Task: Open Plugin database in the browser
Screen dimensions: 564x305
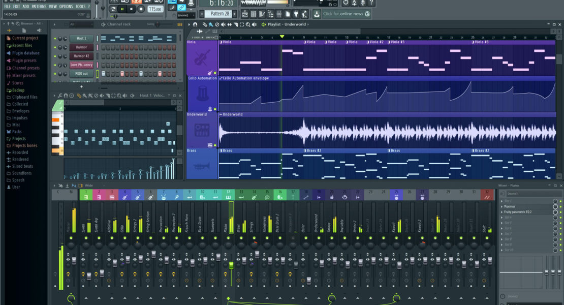Action: click(x=25, y=53)
